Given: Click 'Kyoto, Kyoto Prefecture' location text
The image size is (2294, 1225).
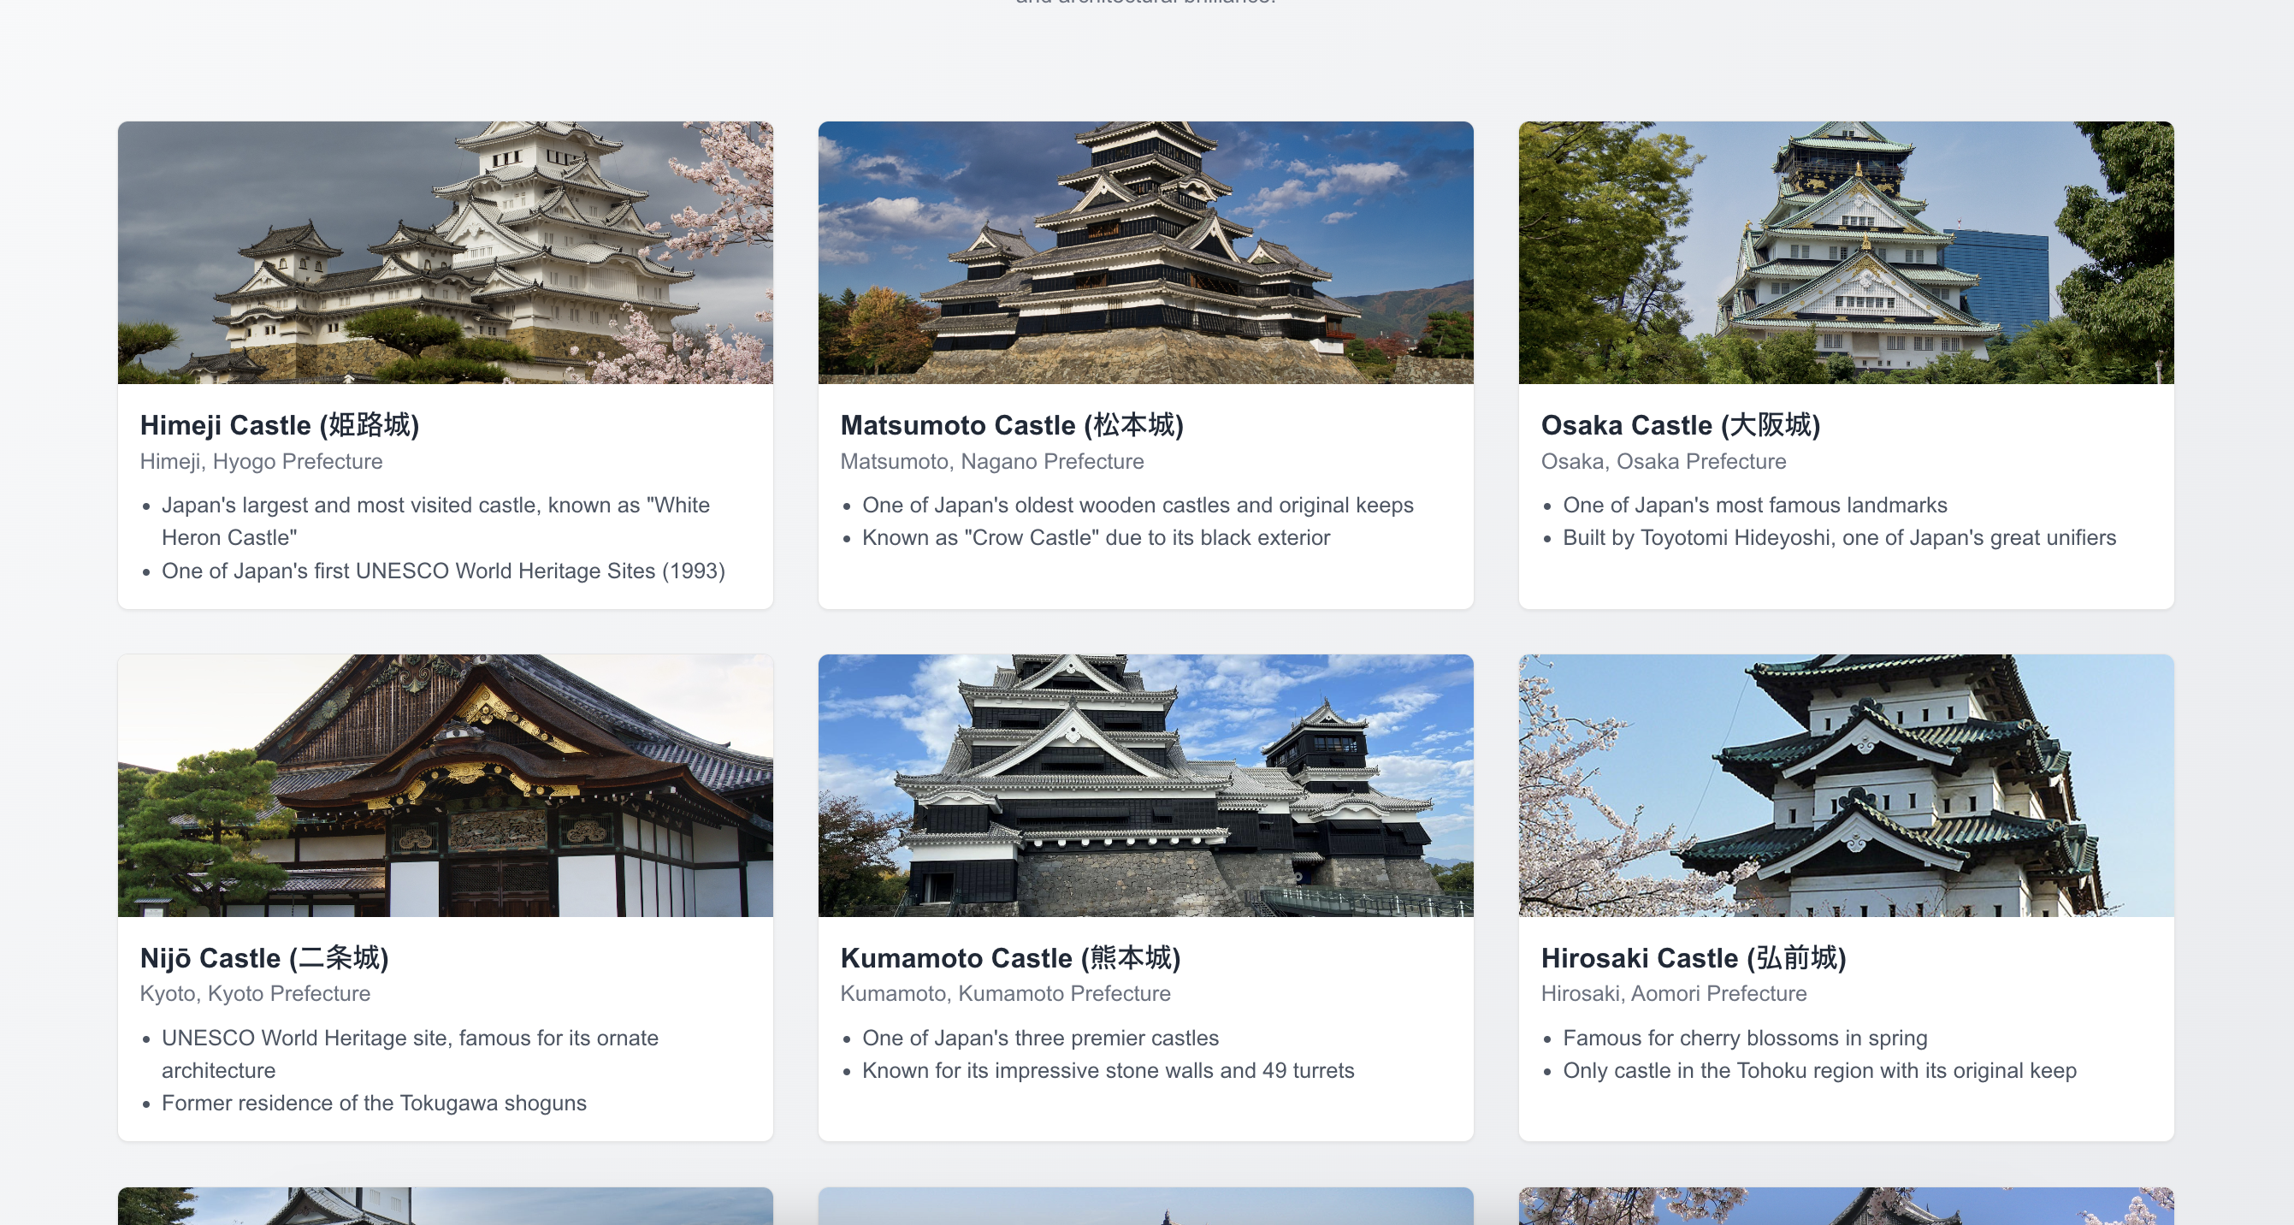Looking at the screenshot, I should tap(255, 993).
